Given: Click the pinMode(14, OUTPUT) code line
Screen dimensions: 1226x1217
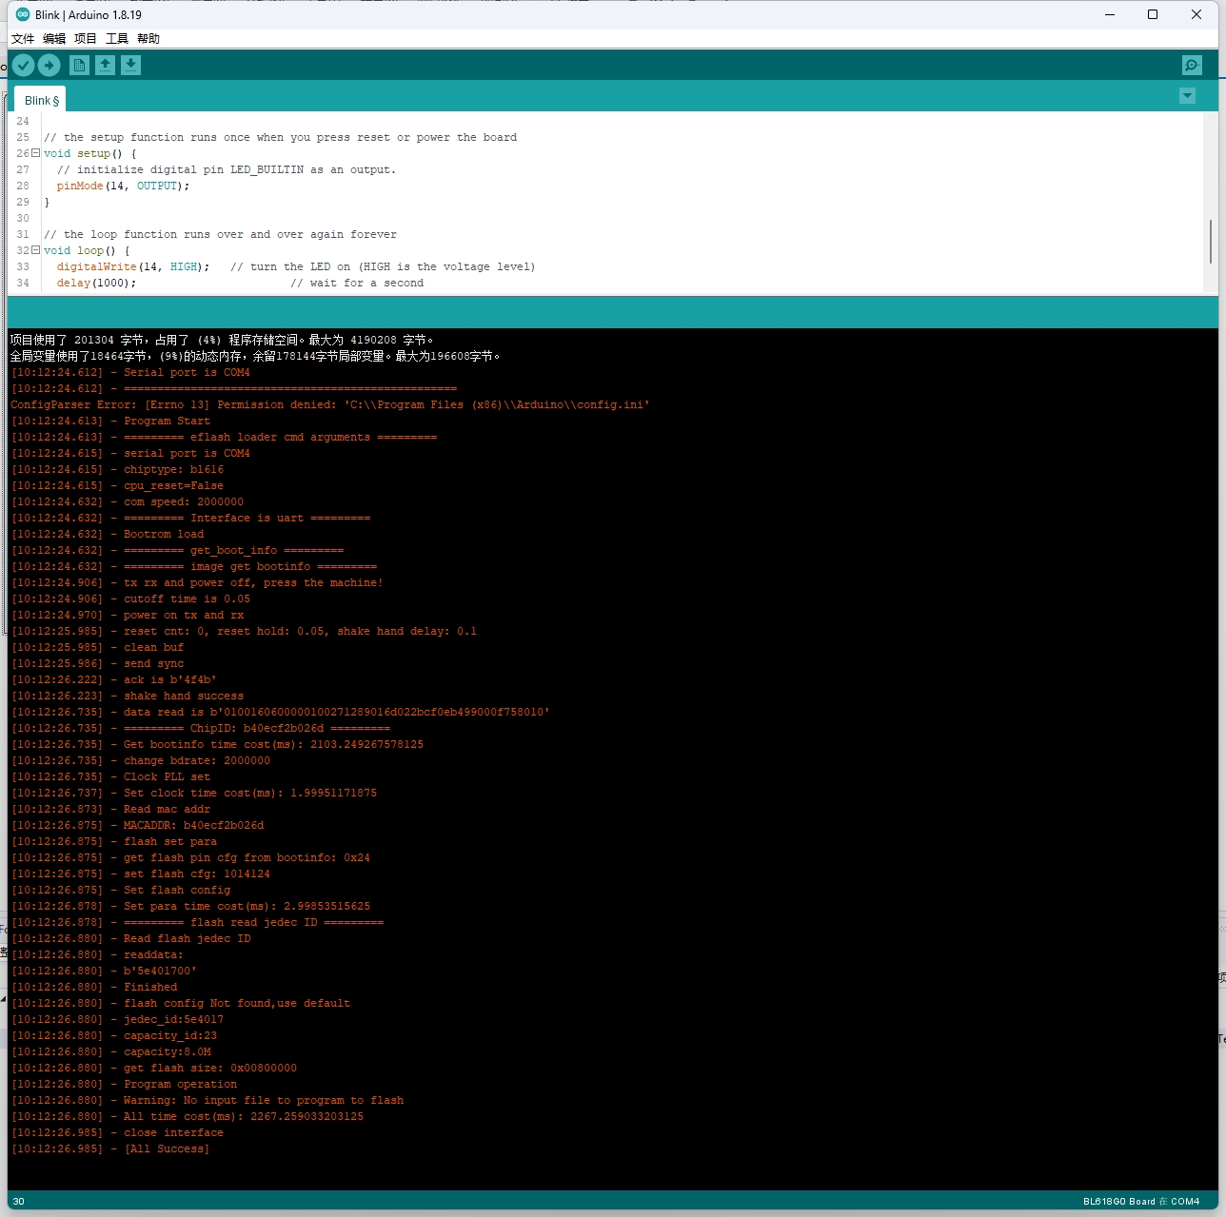Looking at the screenshot, I should click(123, 186).
